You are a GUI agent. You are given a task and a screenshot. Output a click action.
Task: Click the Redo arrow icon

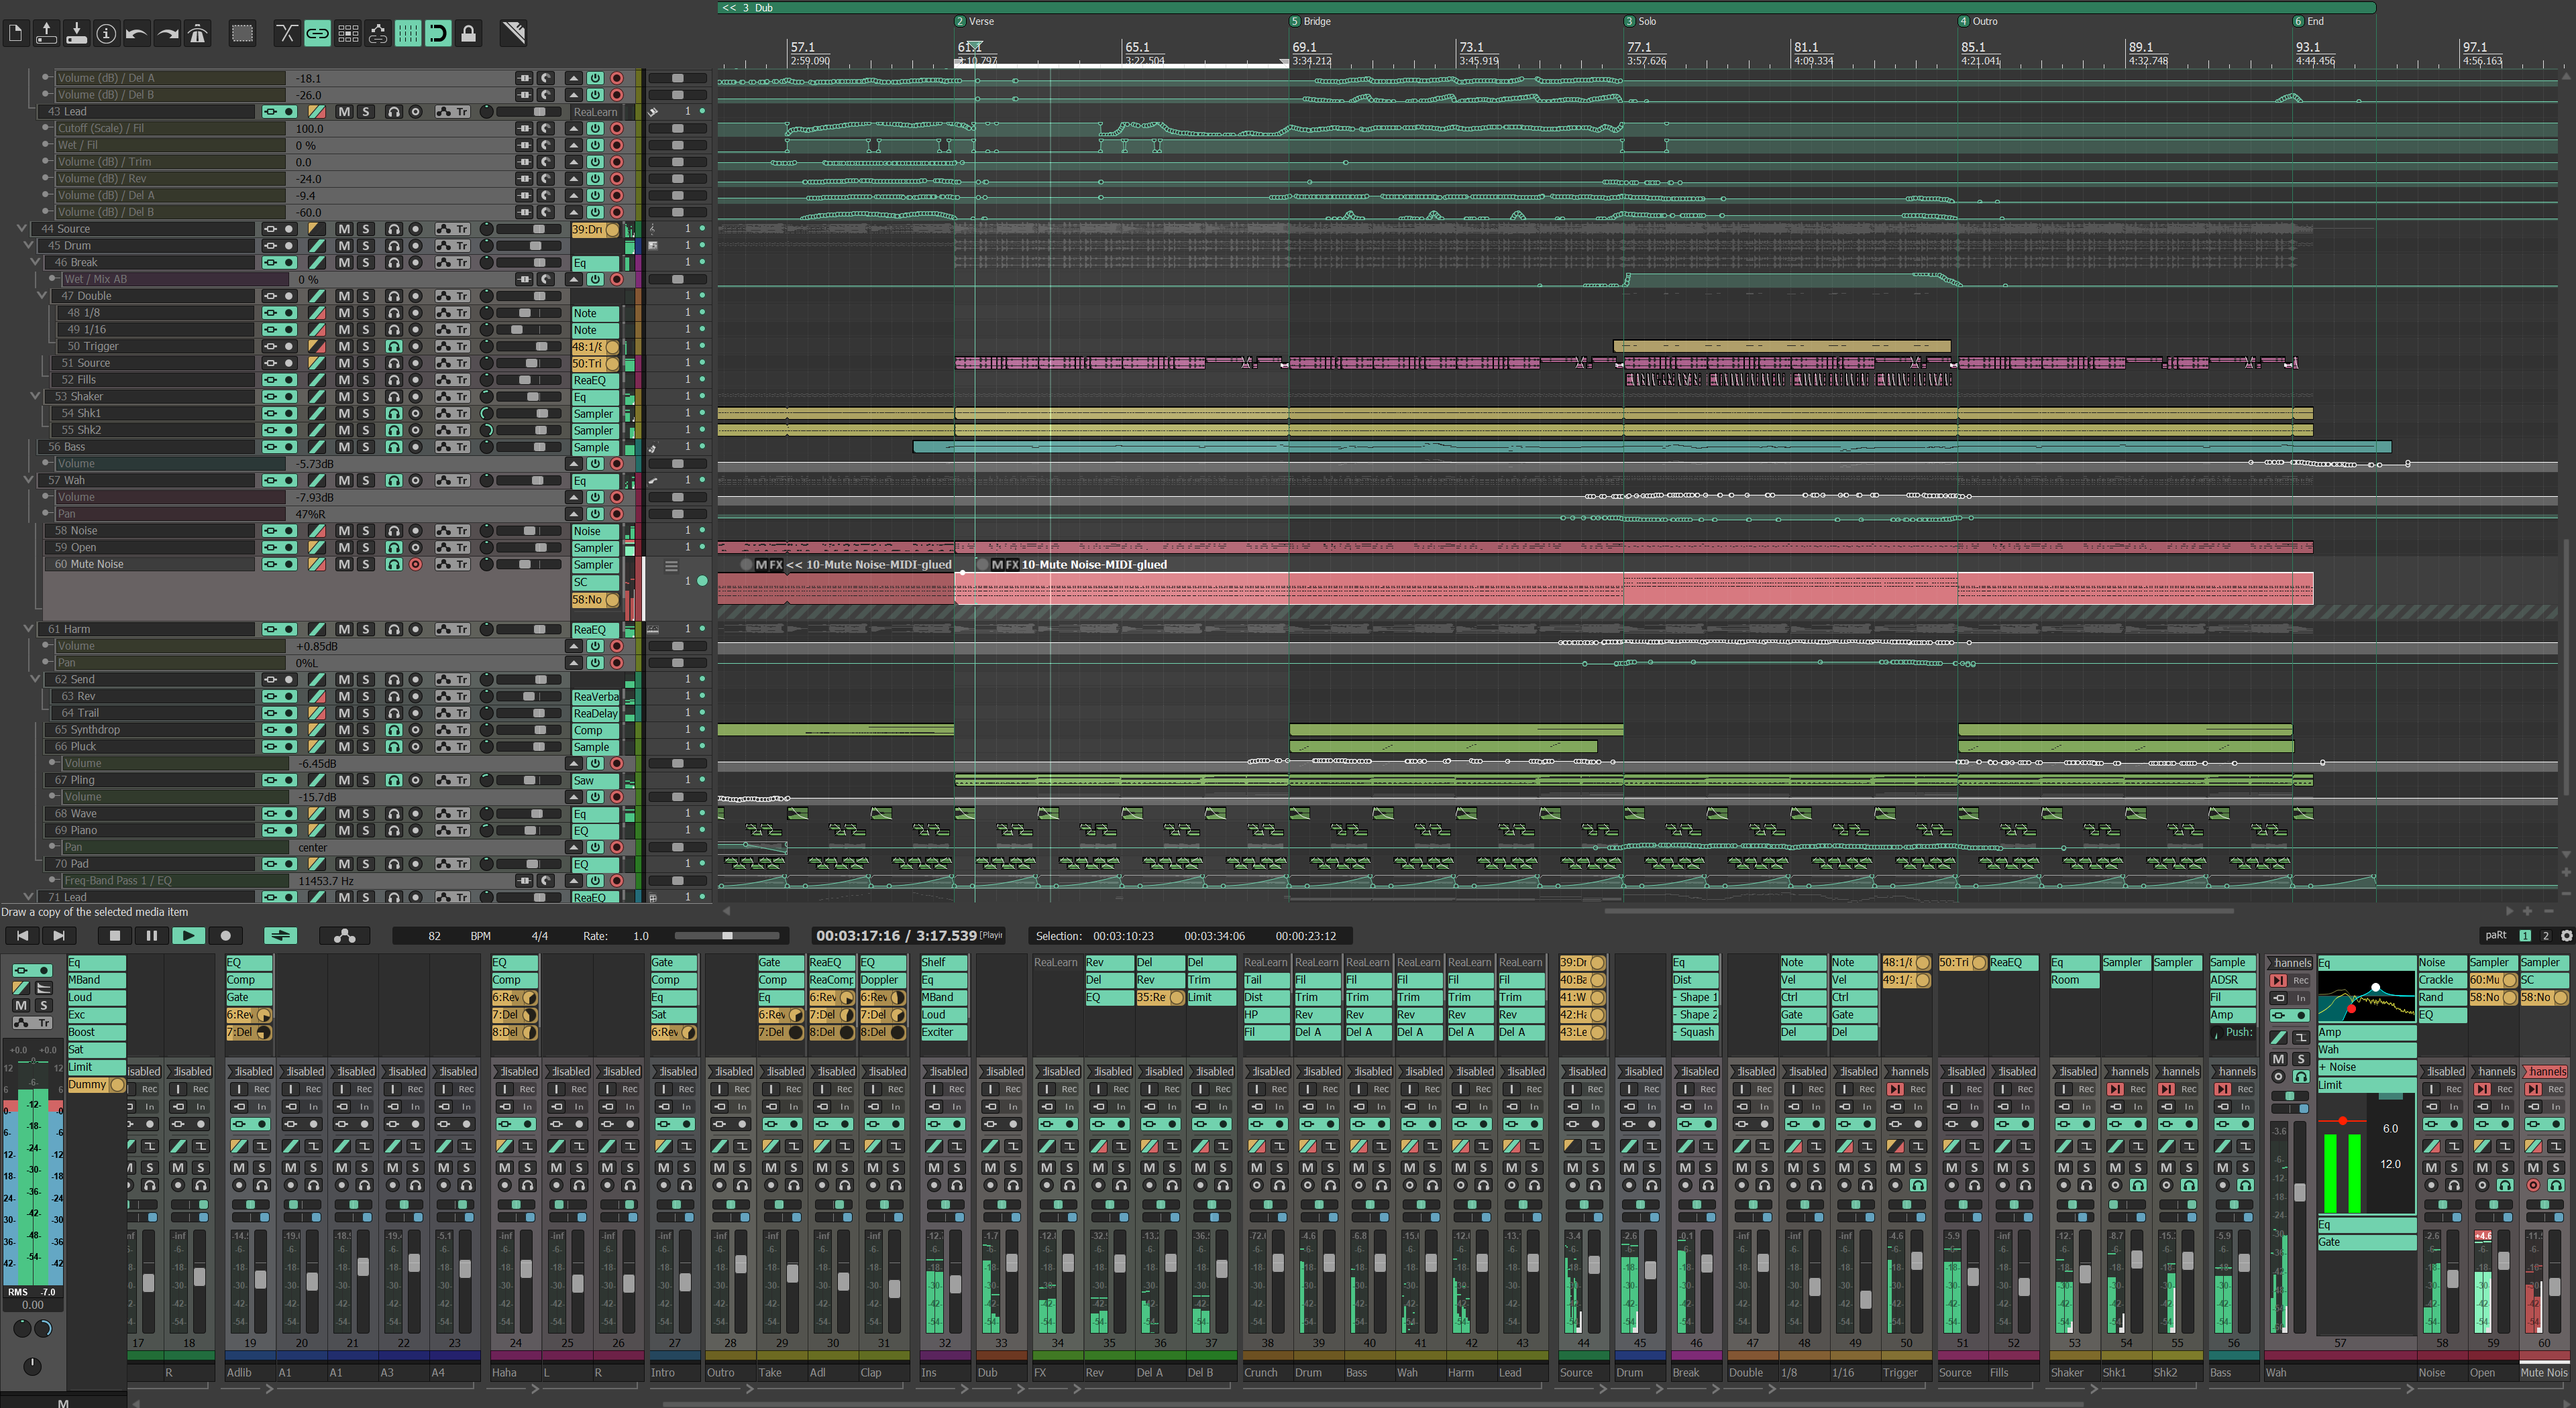pyautogui.click(x=168, y=34)
